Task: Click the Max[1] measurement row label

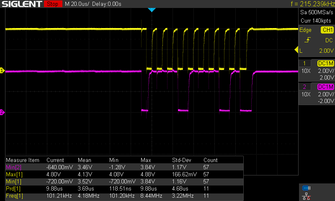Action: 14,174
